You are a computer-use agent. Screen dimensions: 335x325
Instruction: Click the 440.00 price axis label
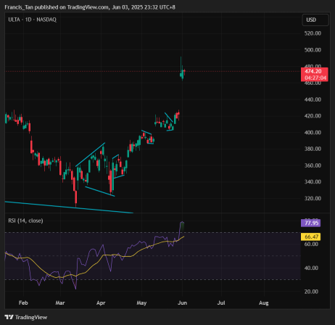coord(313,99)
